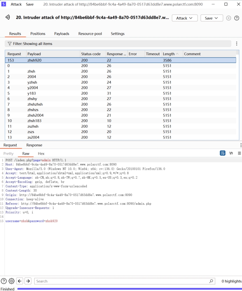The width and height of the screenshot is (242, 291).
Task: Switch to the Results tab
Action: click(15, 34)
